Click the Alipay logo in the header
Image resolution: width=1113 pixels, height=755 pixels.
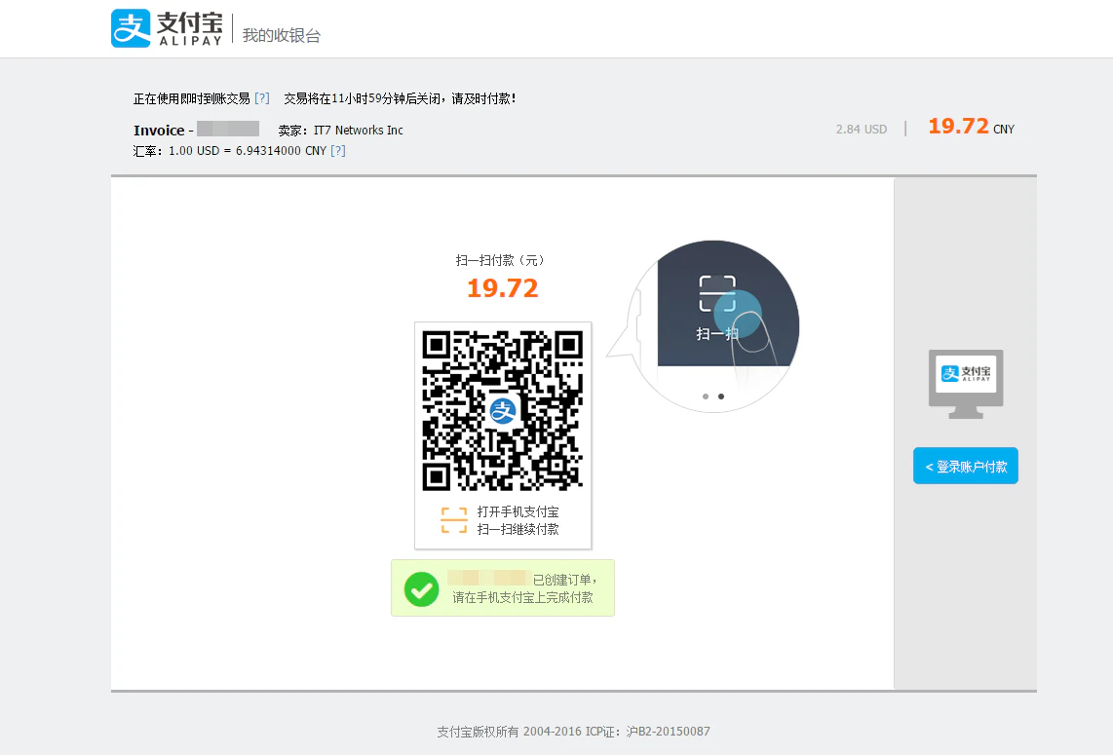click(x=167, y=28)
